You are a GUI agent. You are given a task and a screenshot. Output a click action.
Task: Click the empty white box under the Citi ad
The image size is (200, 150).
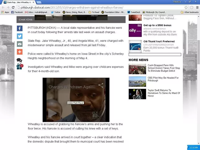[x=155, y=54]
